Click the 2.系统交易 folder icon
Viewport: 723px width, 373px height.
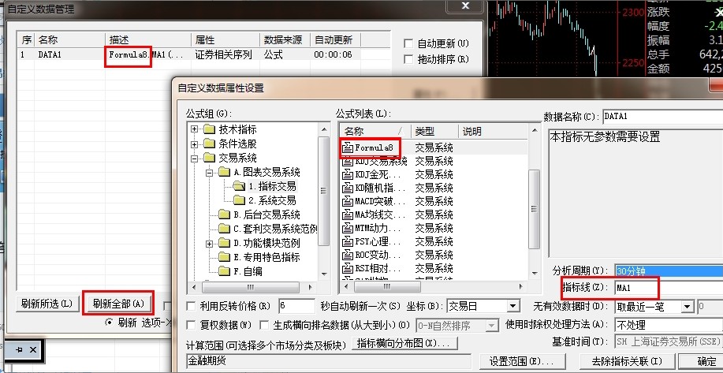239,200
